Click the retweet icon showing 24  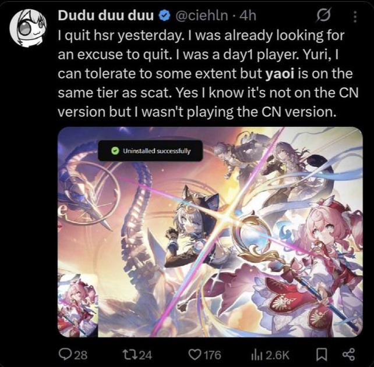129,355
